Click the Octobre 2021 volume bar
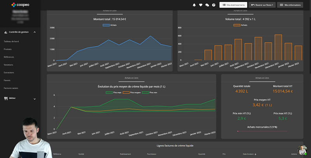Viewport: 311px width, 158px height. [x=258, y=49]
